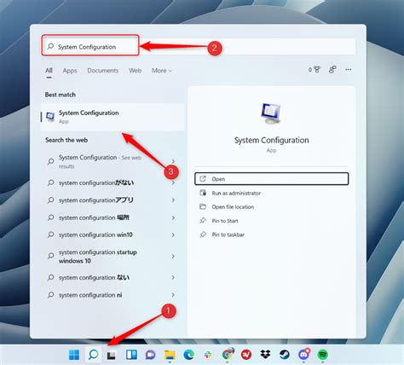Expand chevron for System Configuration See web results

pos(173,161)
